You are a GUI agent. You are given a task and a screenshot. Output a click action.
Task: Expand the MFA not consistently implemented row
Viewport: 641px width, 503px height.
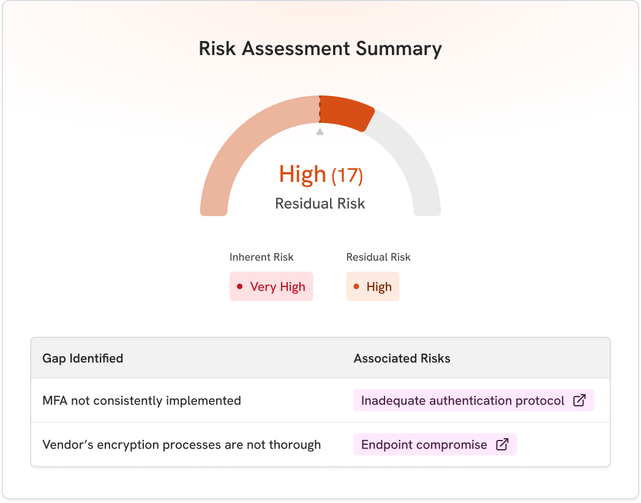pyautogui.click(x=141, y=401)
